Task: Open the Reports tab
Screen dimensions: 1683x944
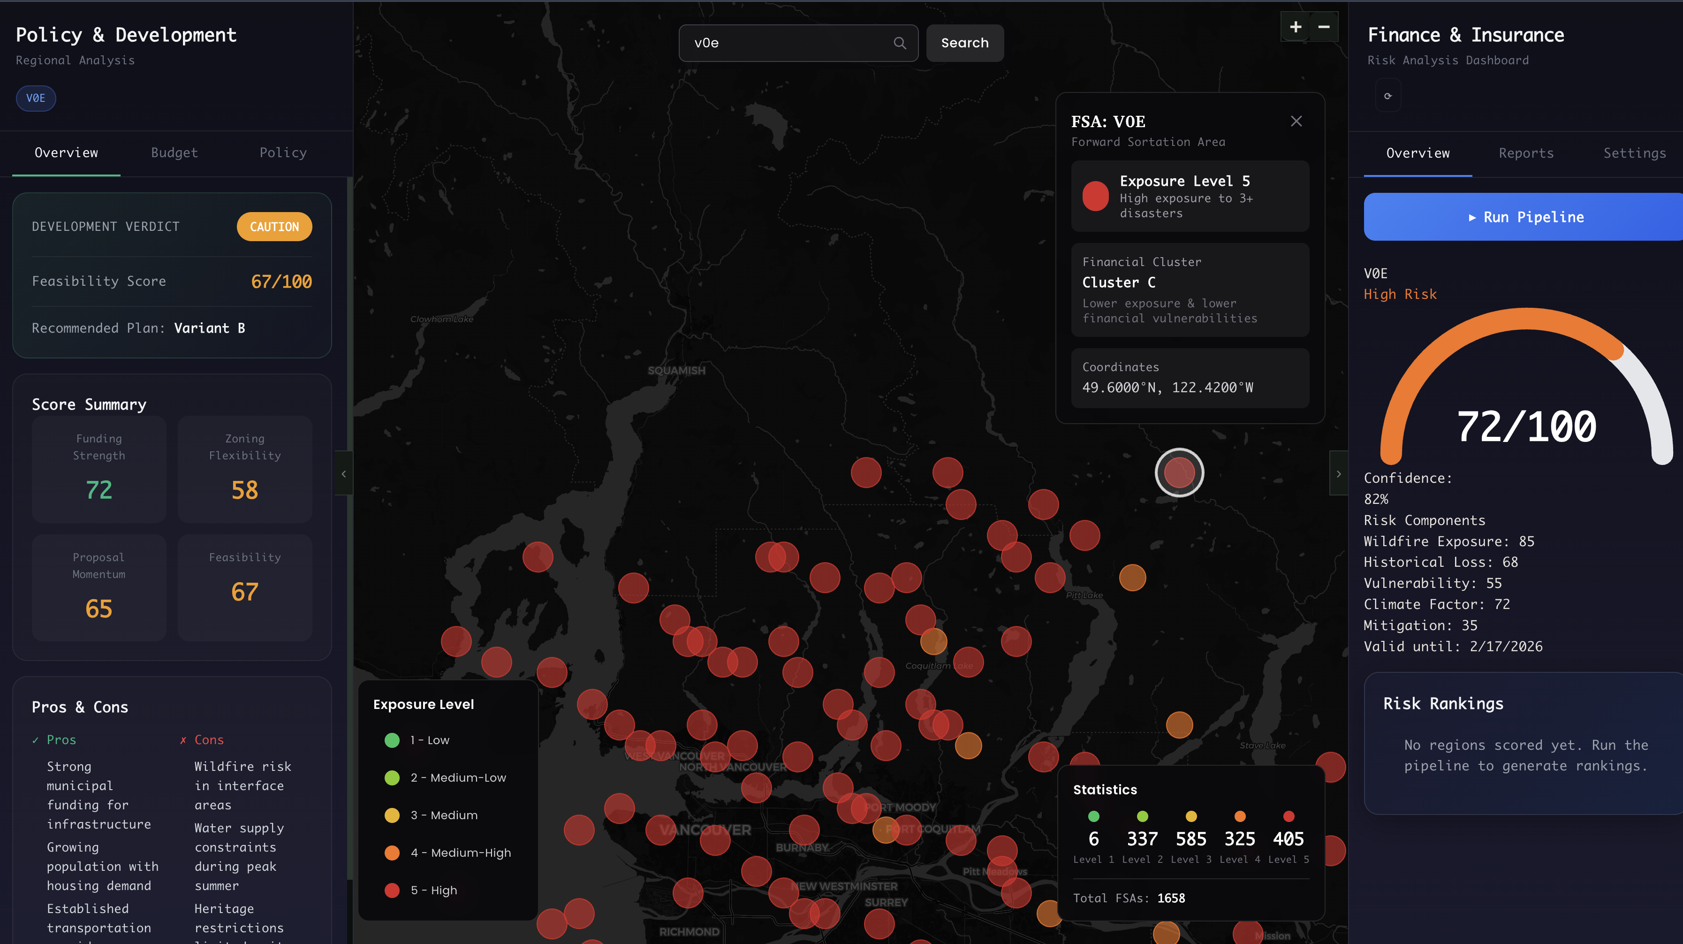Action: (1525, 153)
